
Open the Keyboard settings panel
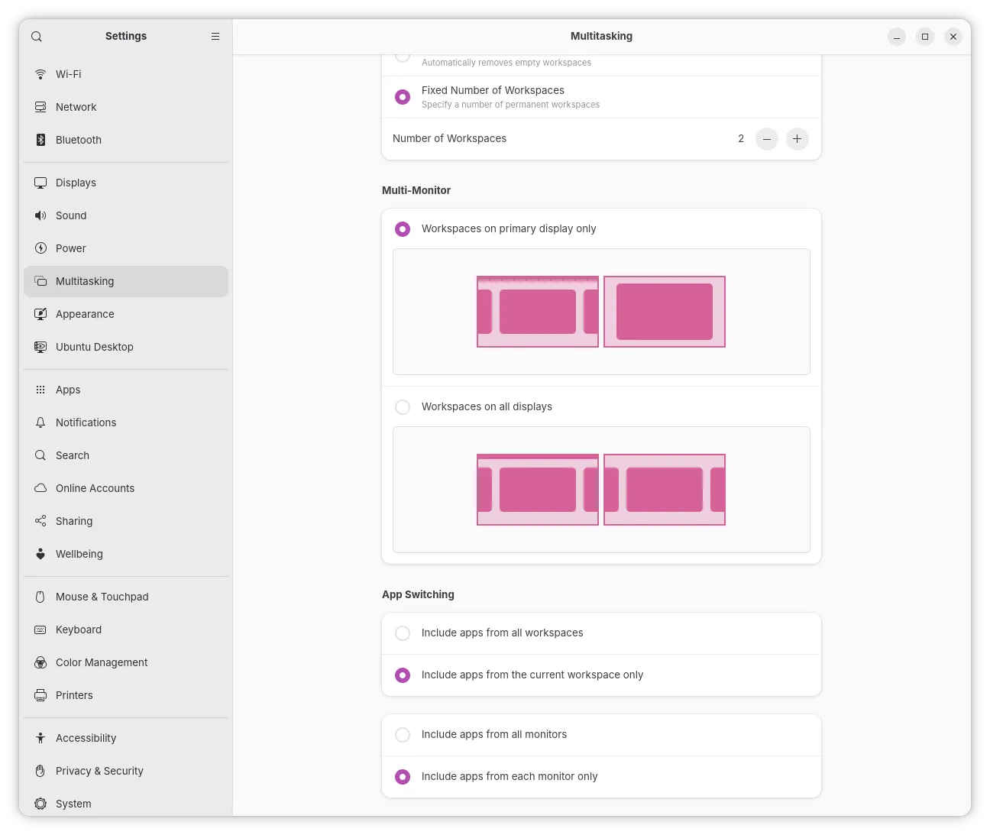coord(78,629)
